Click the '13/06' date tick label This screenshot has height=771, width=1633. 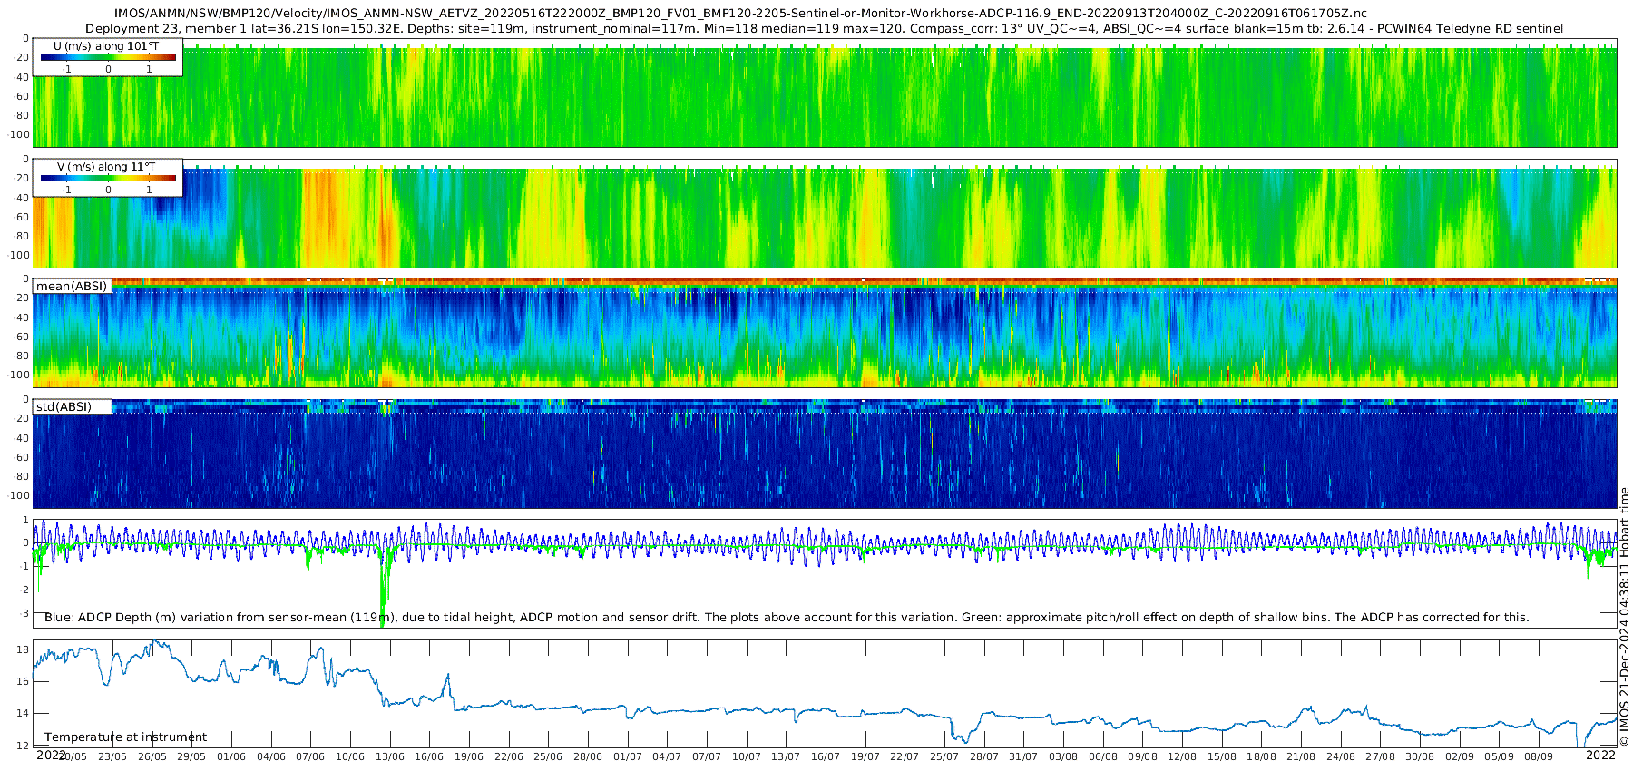[390, 756]
